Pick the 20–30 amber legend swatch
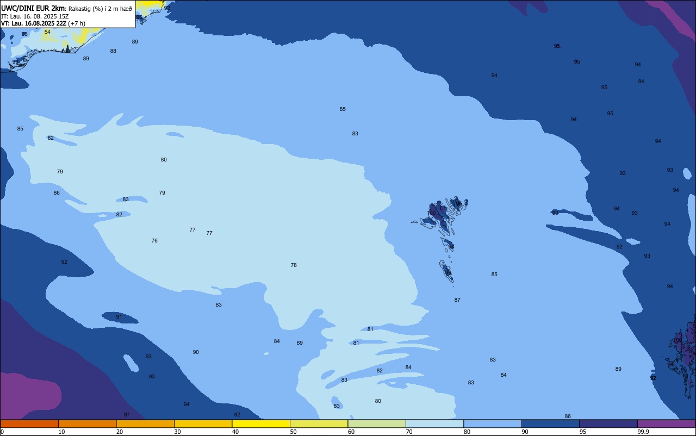Screen dimensions: 696x436 [145, 423]
